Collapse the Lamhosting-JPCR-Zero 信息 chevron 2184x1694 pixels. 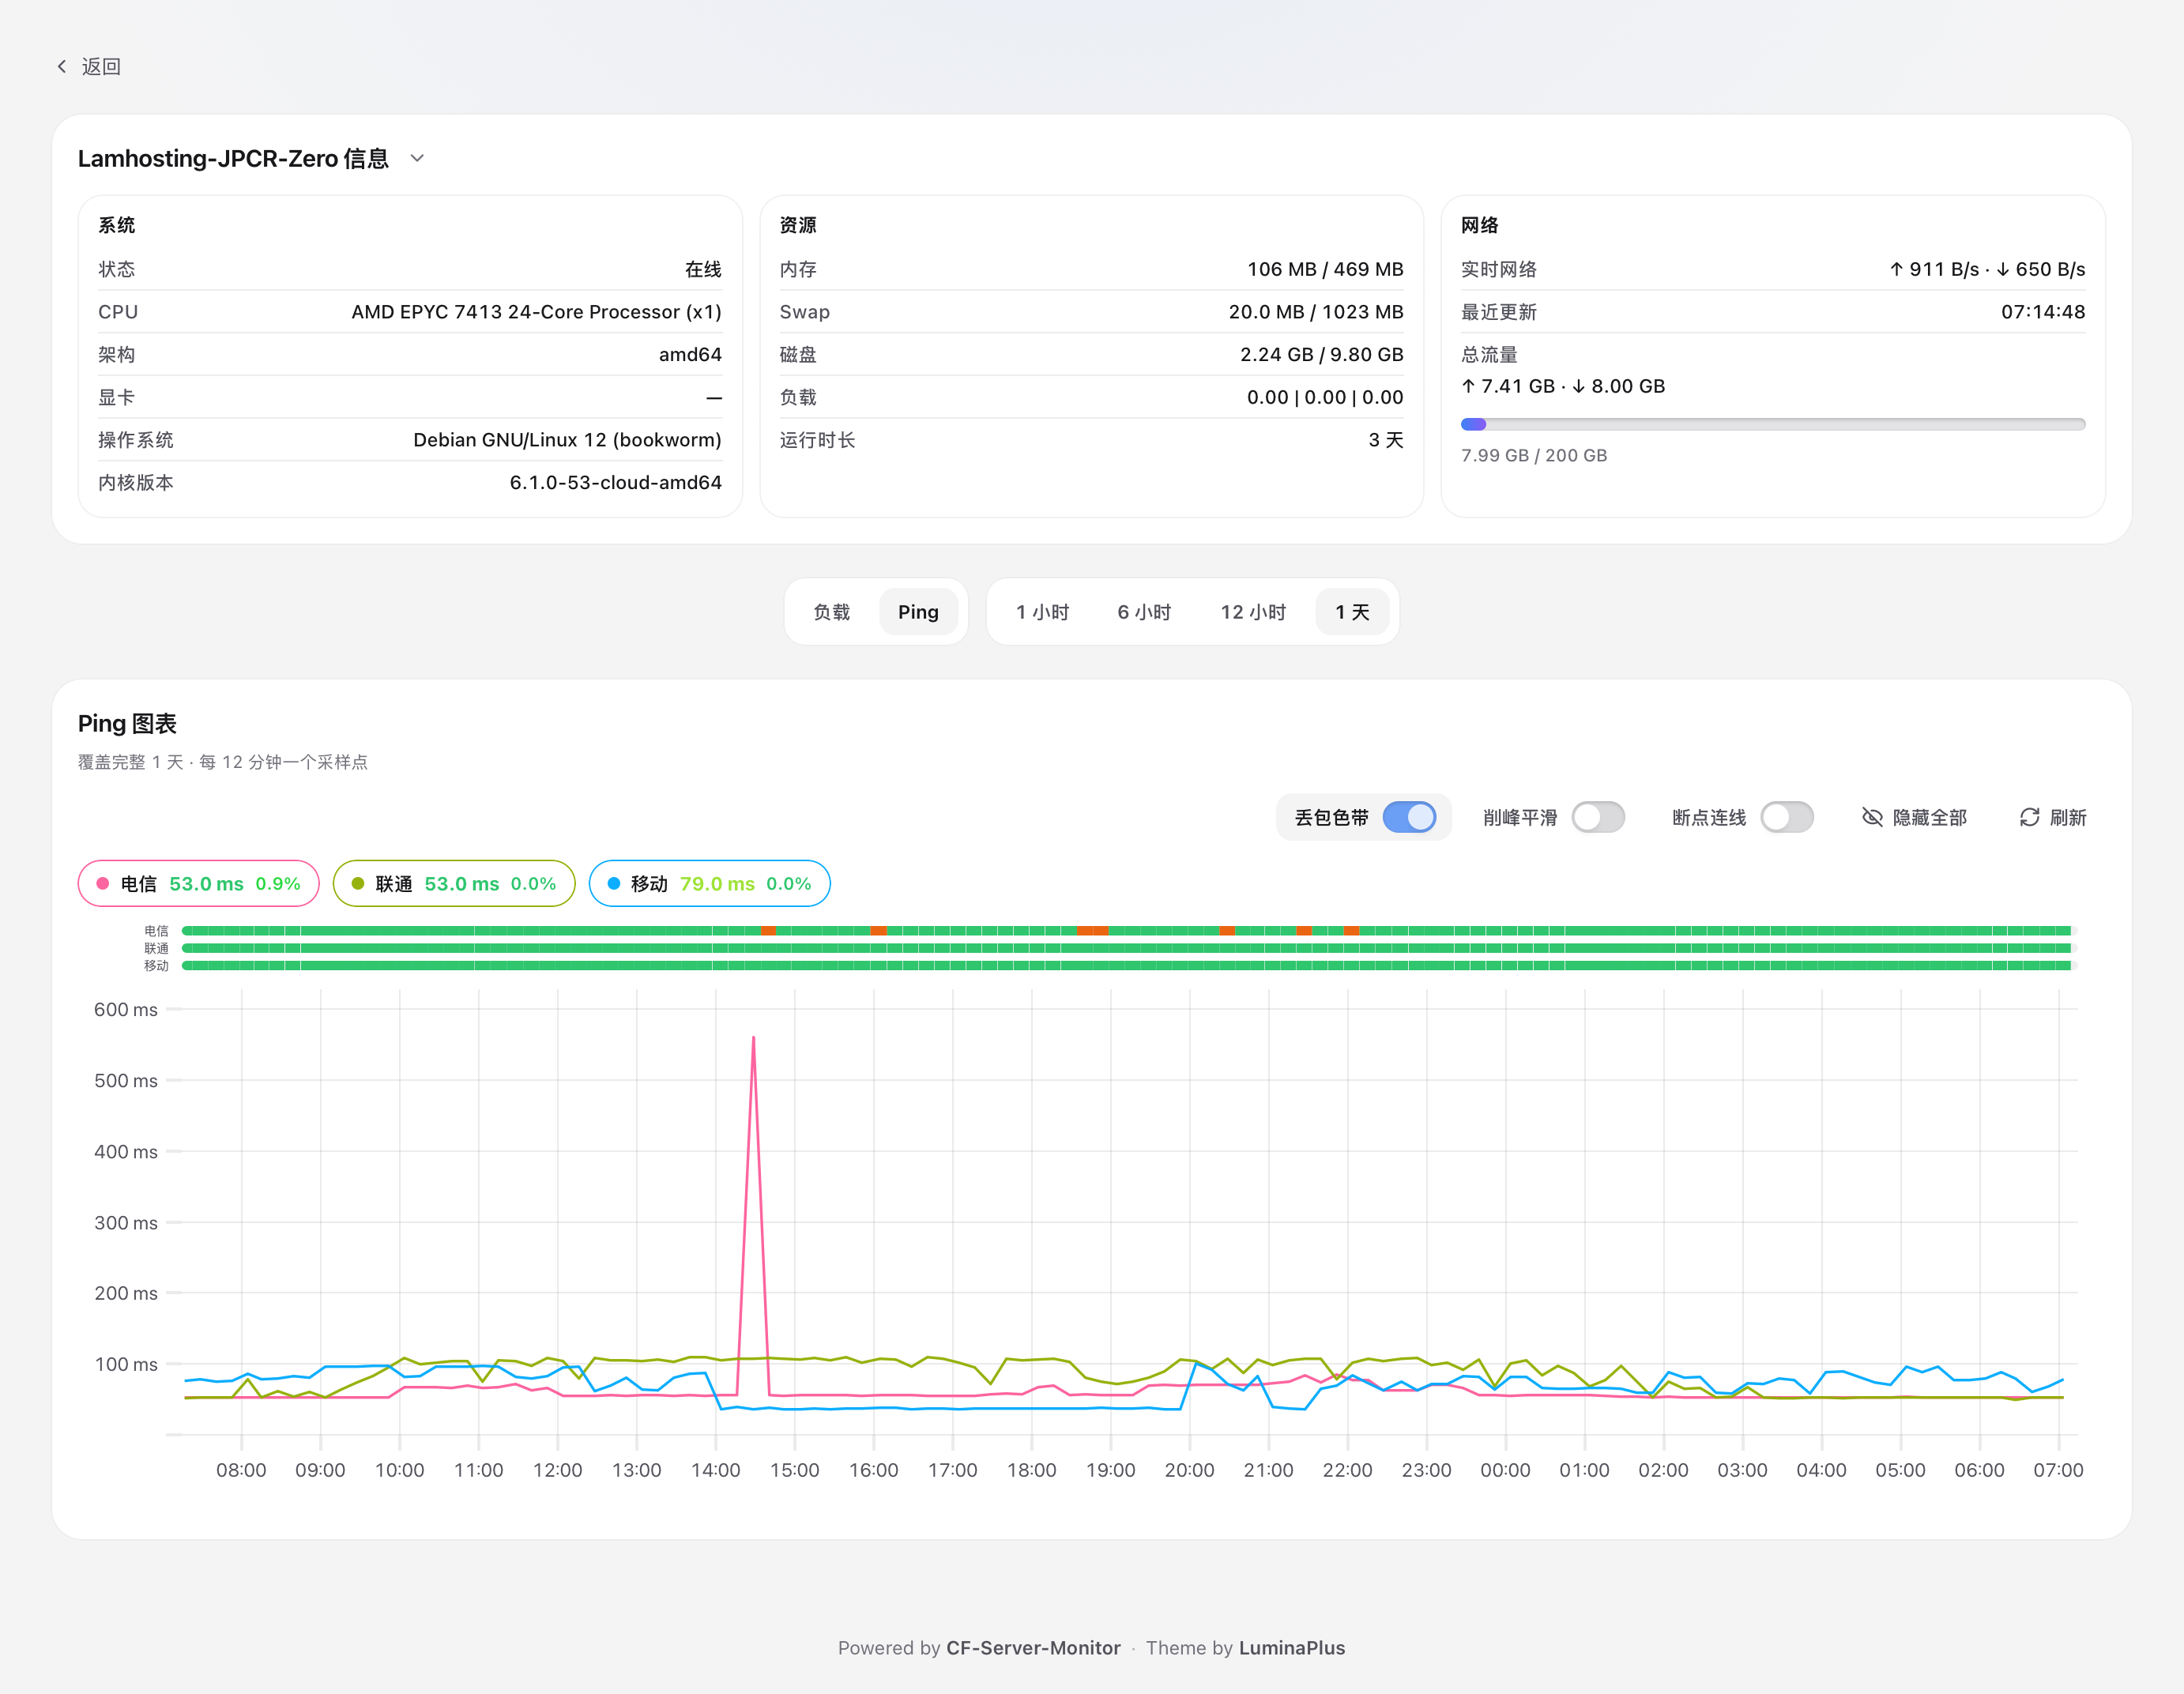pyautogui.click(x=417, y=158)
